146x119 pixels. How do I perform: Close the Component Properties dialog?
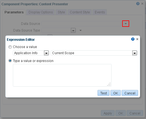142,4
